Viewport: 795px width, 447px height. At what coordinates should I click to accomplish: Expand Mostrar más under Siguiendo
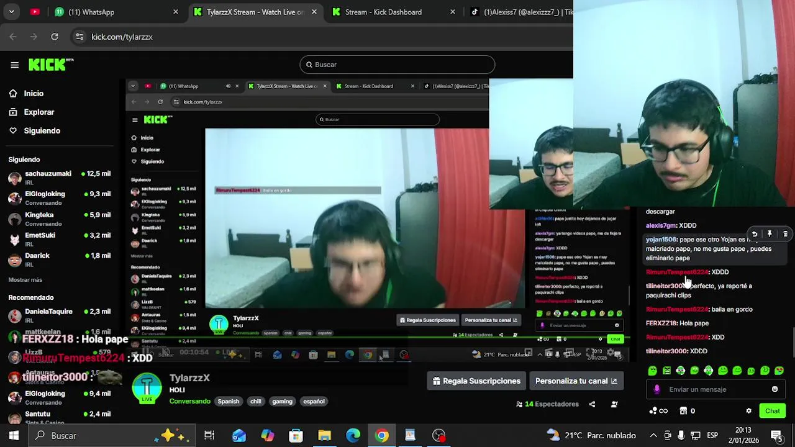coord(25,280)
